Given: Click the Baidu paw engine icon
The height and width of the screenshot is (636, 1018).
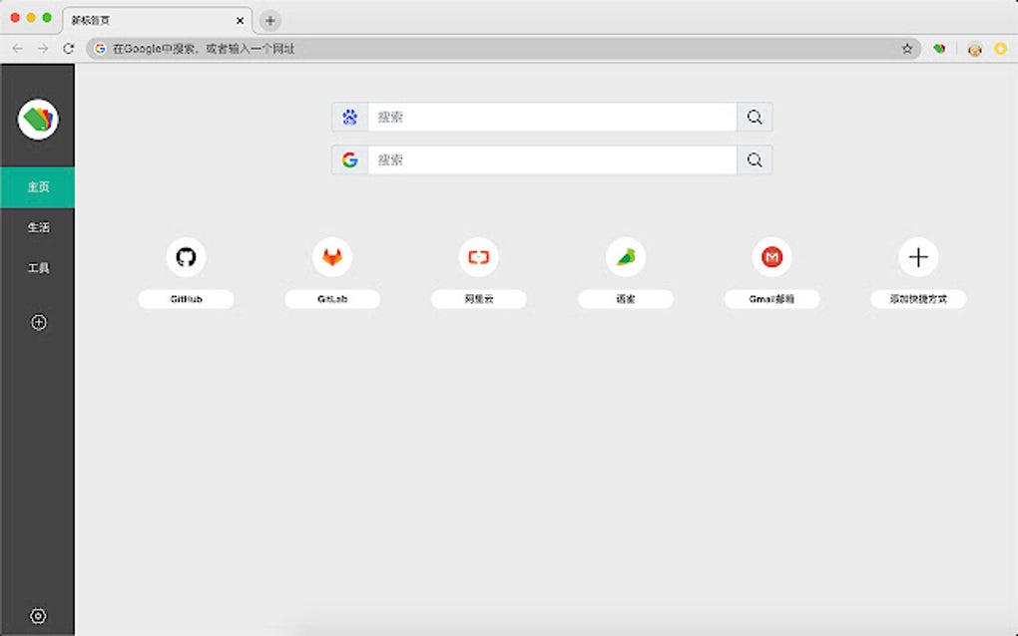Looking at the screenshot, I should pos(350,118).
